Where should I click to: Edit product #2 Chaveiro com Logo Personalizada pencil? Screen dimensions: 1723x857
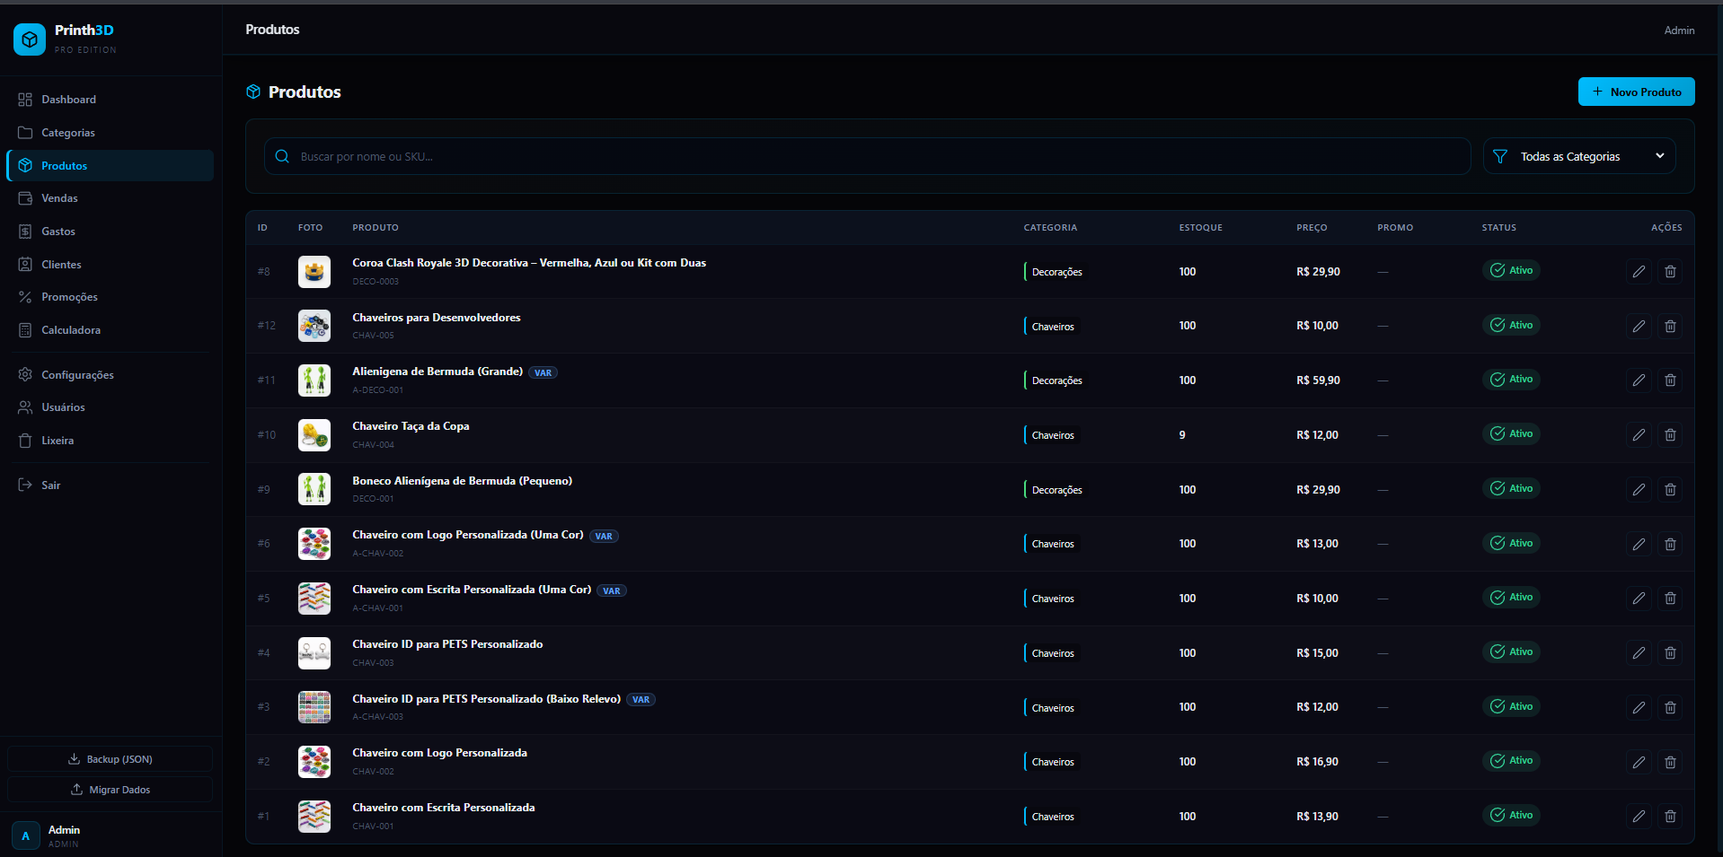point(1639,762)
